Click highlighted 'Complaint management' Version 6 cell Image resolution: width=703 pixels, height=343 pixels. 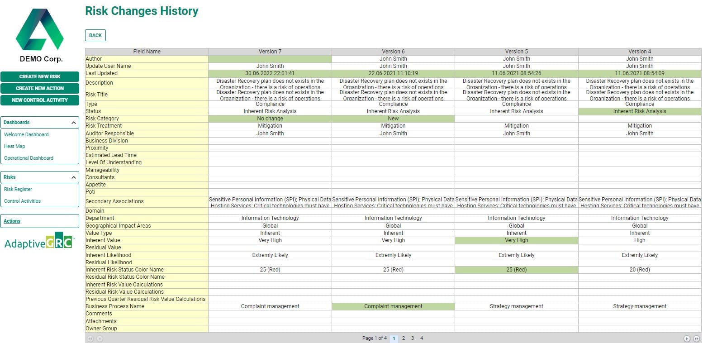[393, 306]
